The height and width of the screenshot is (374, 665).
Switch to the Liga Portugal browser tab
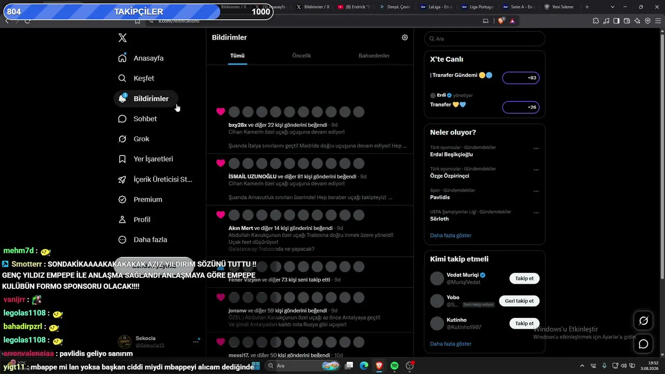[x=478, y=7]
